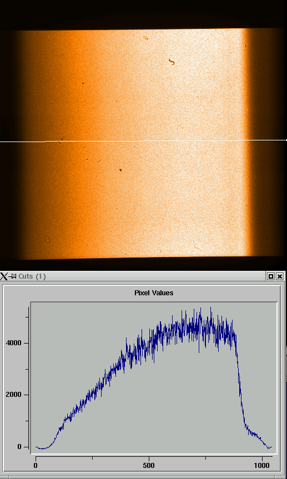The height and width of the screenshot is (479, 287).
Task: Click the curled dark dust speck near the image top
Action: (x=172, y=62)
